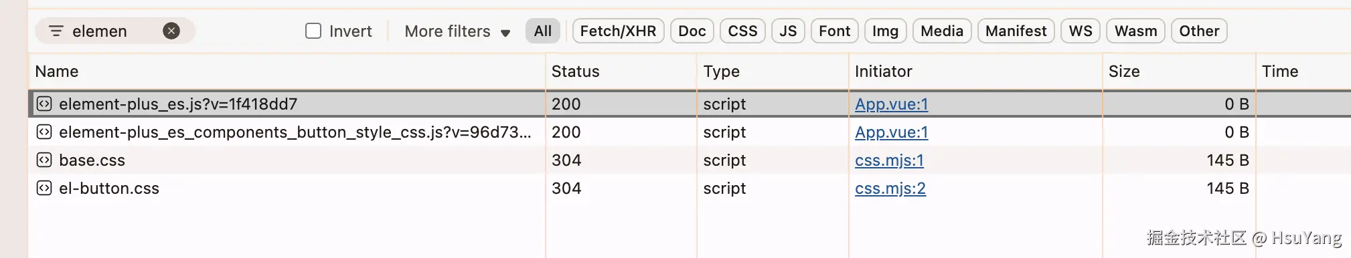This screenshot has width=1351, height=258.
Task: Sort by the Time column header
Action: click(1303, 72)
